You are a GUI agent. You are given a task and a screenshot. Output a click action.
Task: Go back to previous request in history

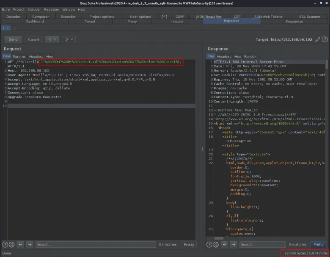point(49,39)
